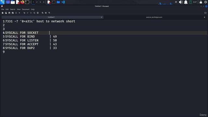Click the Go to line toolbar icon
The image size is (208, 117).
coord(49,13)
